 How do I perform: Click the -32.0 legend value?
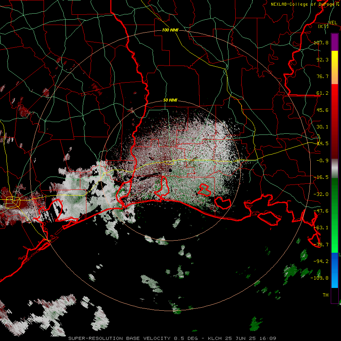[321, 194]
